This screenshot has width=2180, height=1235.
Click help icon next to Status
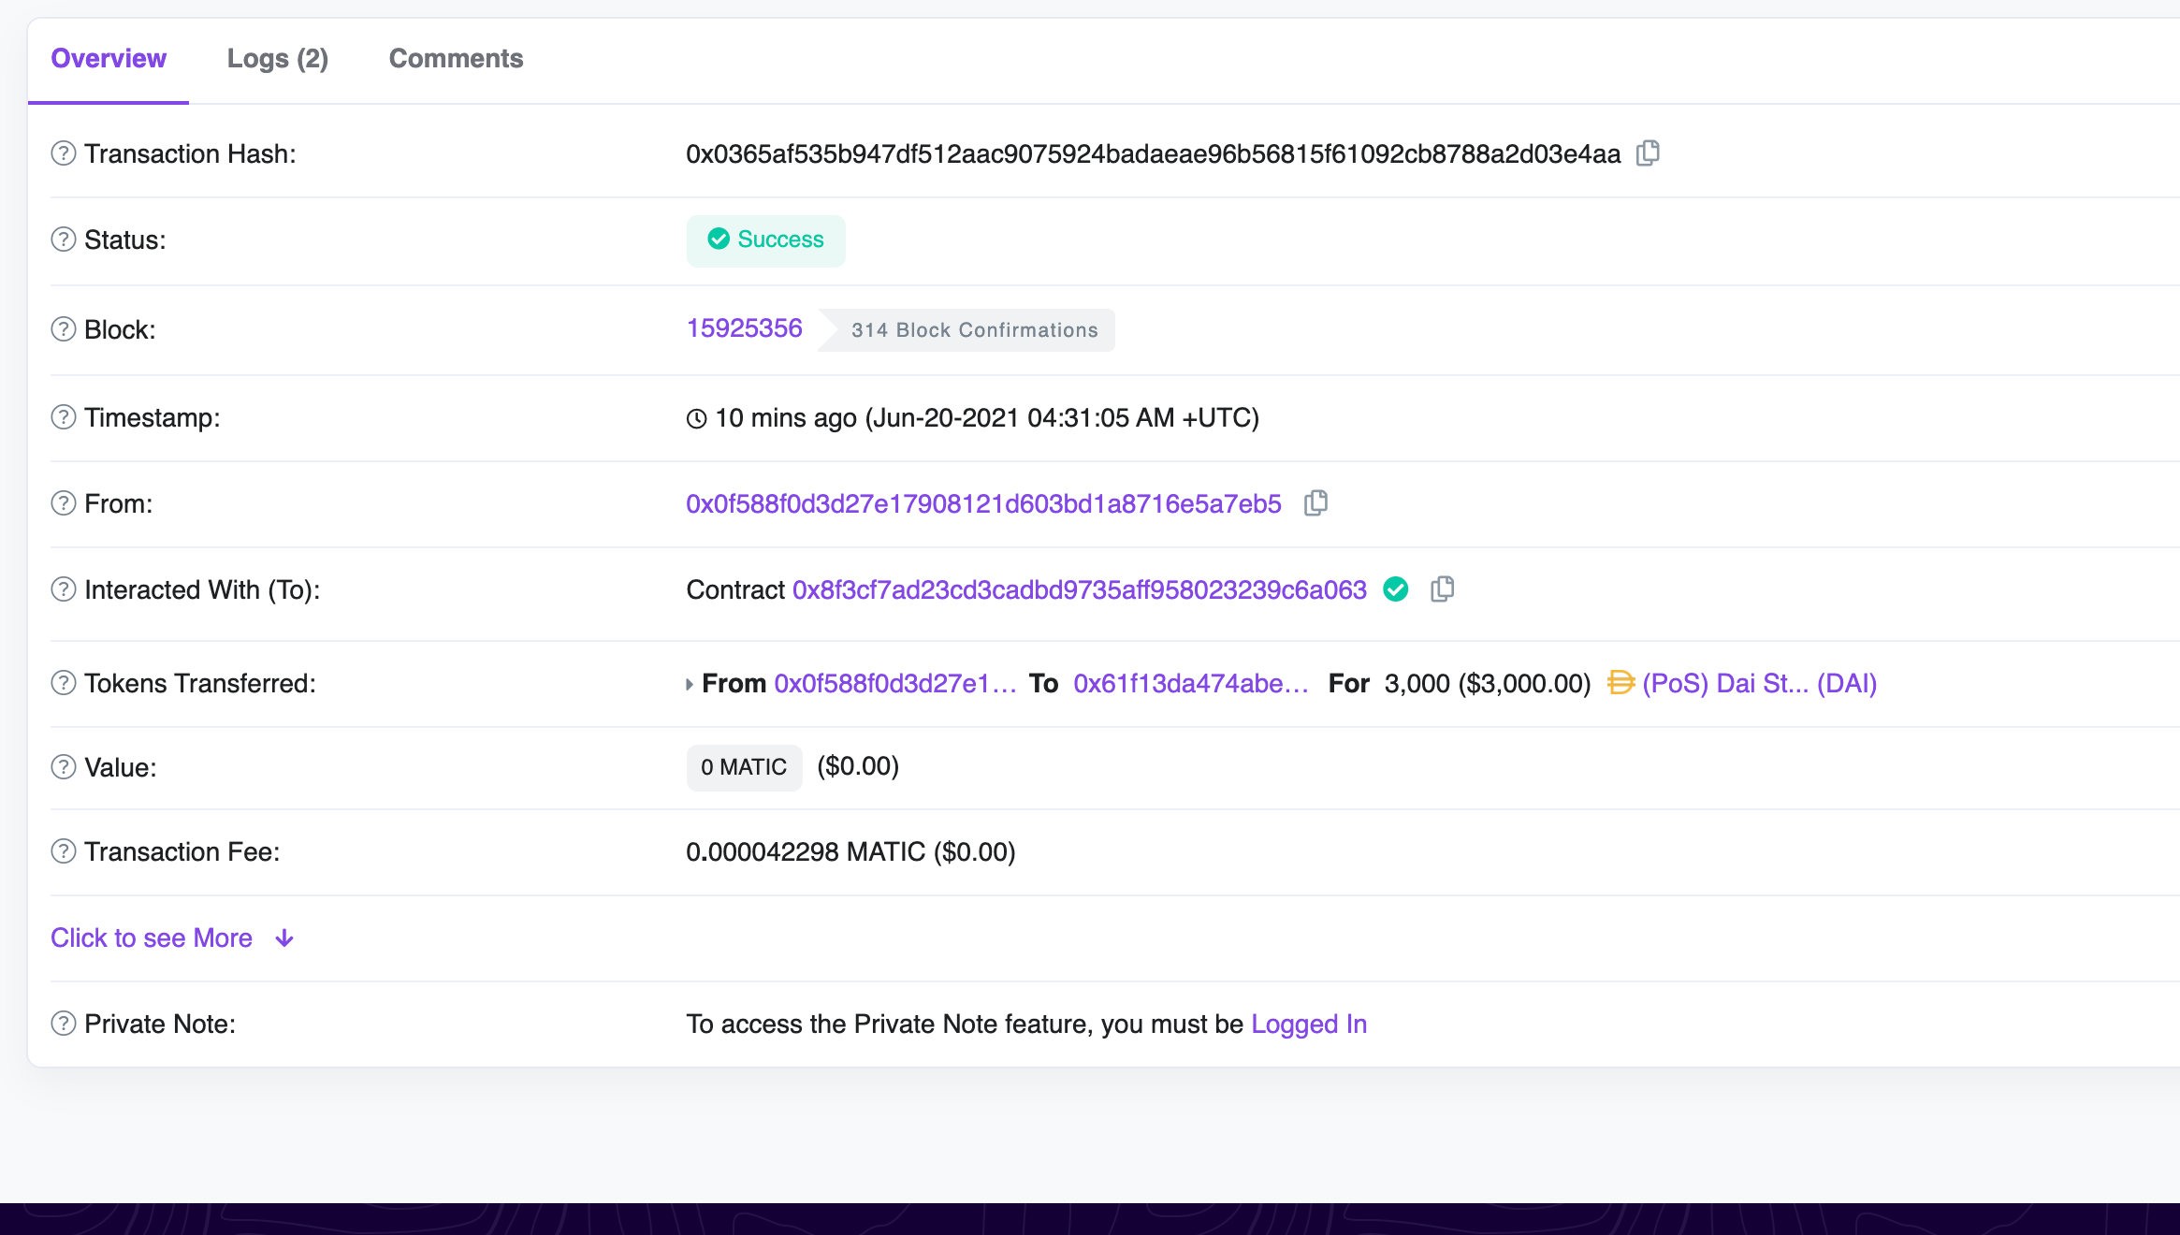pos(64,240)
